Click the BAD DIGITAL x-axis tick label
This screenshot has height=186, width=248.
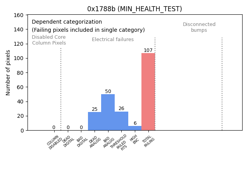[x=81, y=141]
